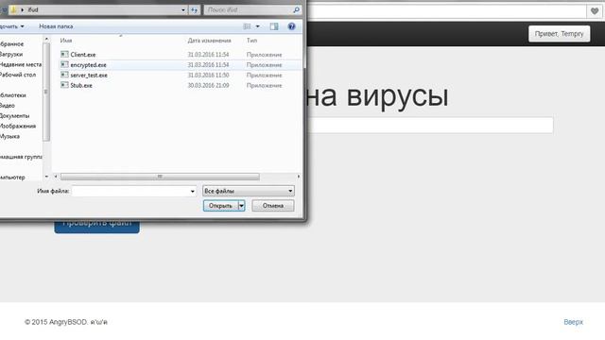
Task: Open the Все файлы file type dropdown
Action: coord(248,191)
